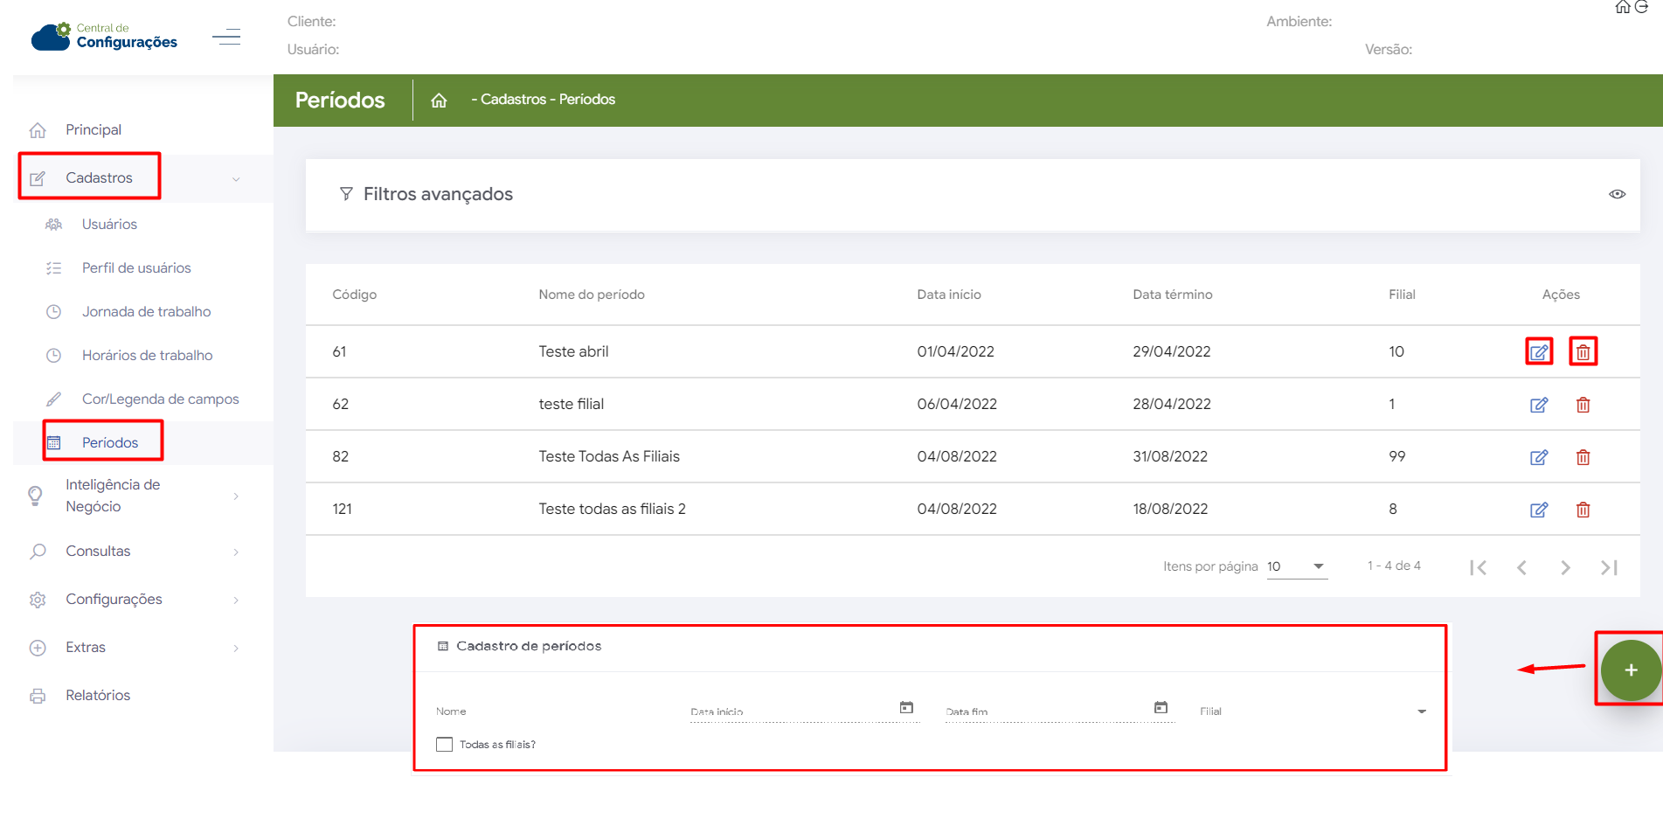Click edit icon for 'Teste Todas As Filiais'

[1538, 457]
